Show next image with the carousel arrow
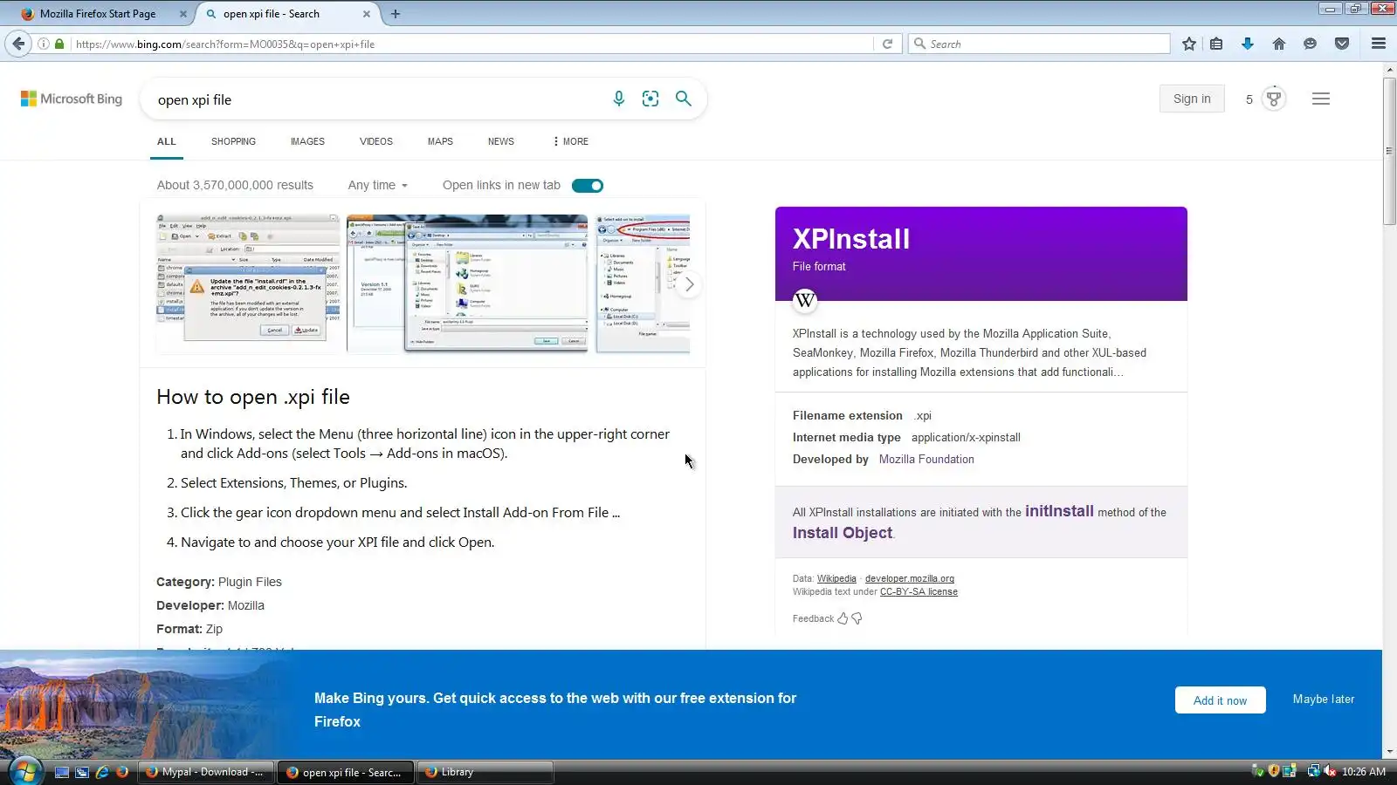 tap(689, 284)
